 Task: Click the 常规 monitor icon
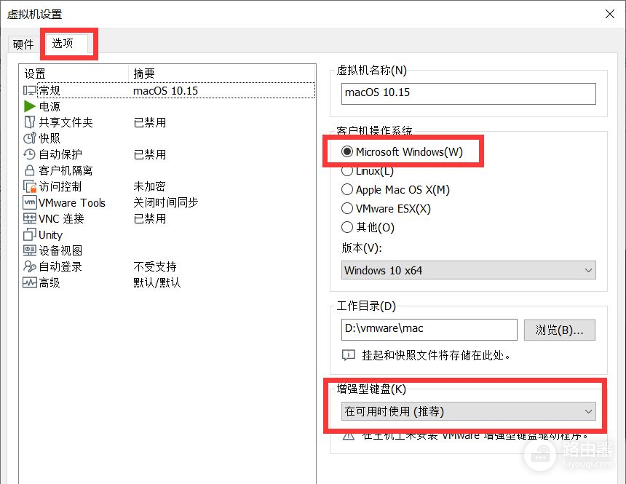pos(30,90)
